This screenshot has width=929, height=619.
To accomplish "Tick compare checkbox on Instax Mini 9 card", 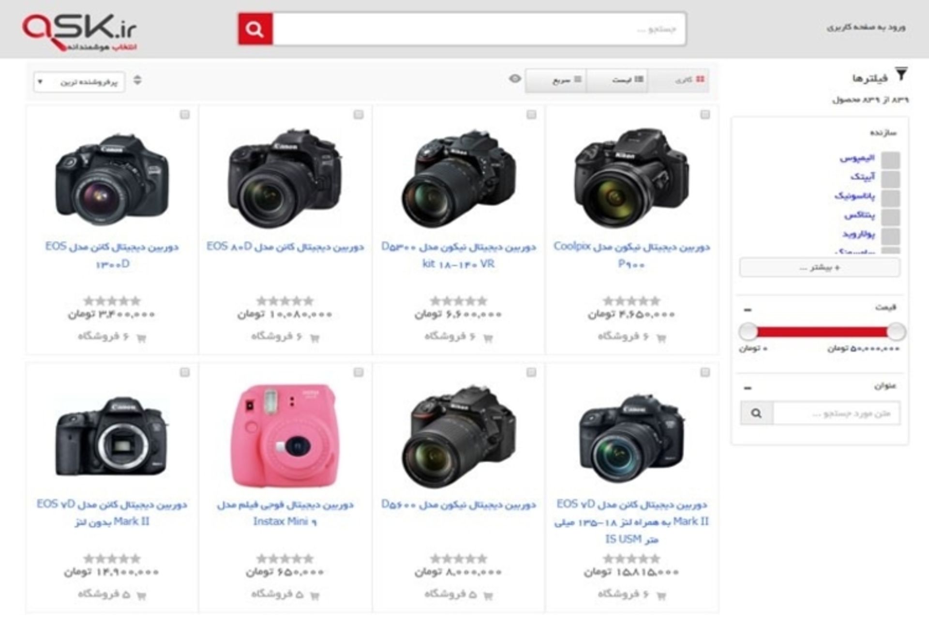I will pyautogui.click(x=358, y=372).
